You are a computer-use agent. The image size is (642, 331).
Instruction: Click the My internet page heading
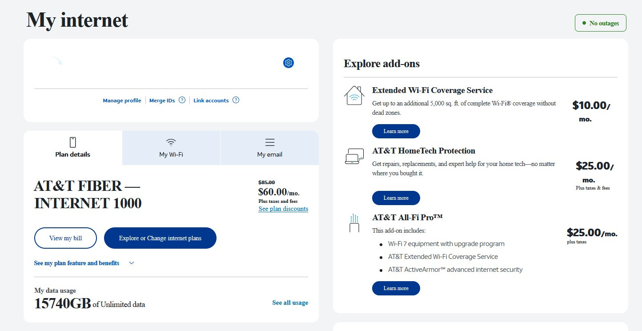click(77, 20)
